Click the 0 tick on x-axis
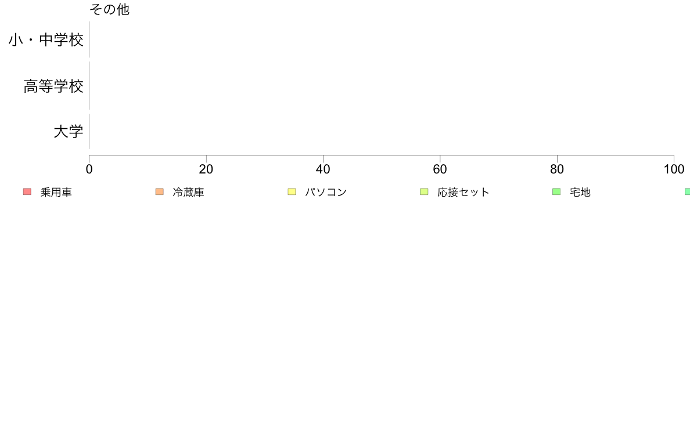Image resolution: width=690 pixels, height=427 pixels. [x=89, y=169]
